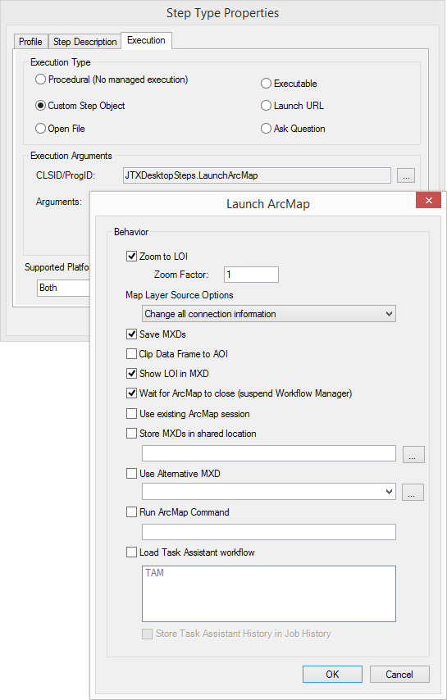Open the Supported Platform dropdown showing Both

point(63,288)
